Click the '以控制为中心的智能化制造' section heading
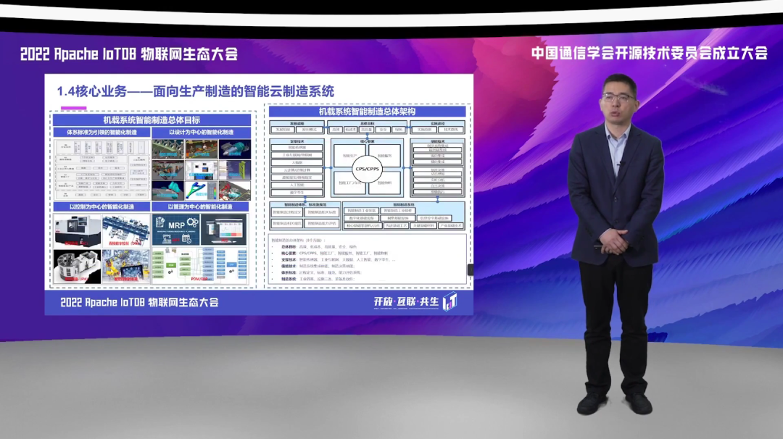This screenshot has height=439, width=783. (x=102, y=206)
